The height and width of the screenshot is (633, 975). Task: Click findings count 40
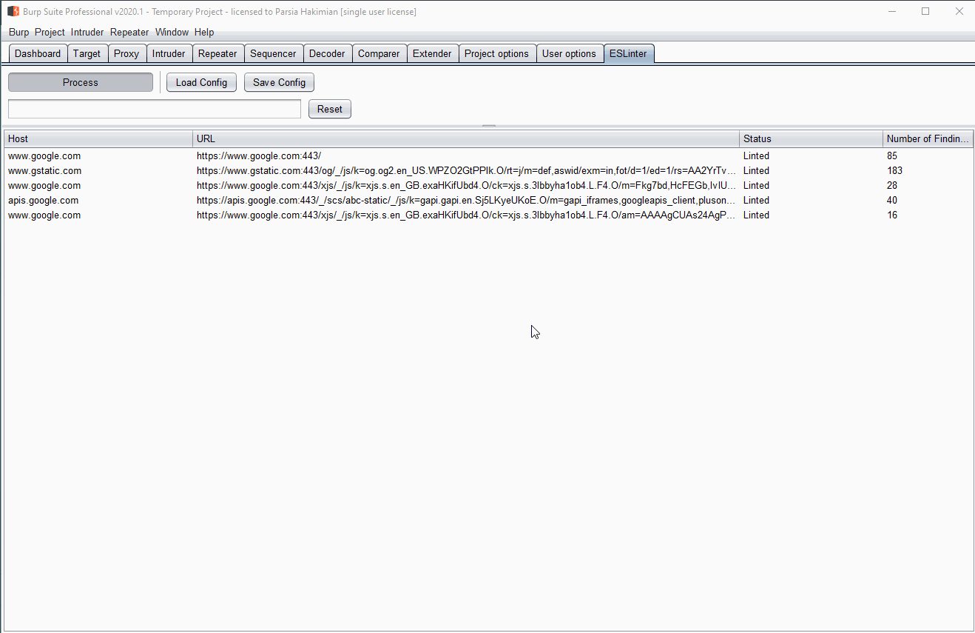(892, 201)
